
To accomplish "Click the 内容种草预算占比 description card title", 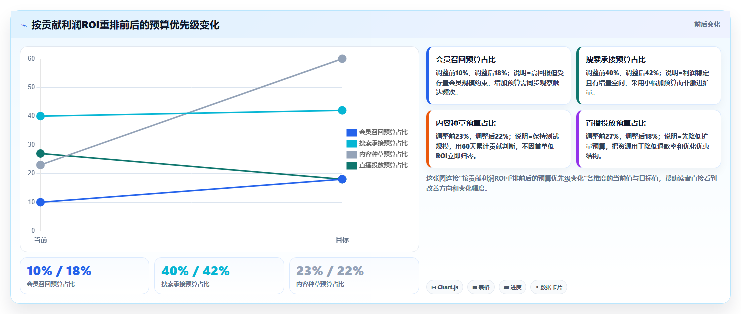I will pyautogui.click(x=466, y=123).
